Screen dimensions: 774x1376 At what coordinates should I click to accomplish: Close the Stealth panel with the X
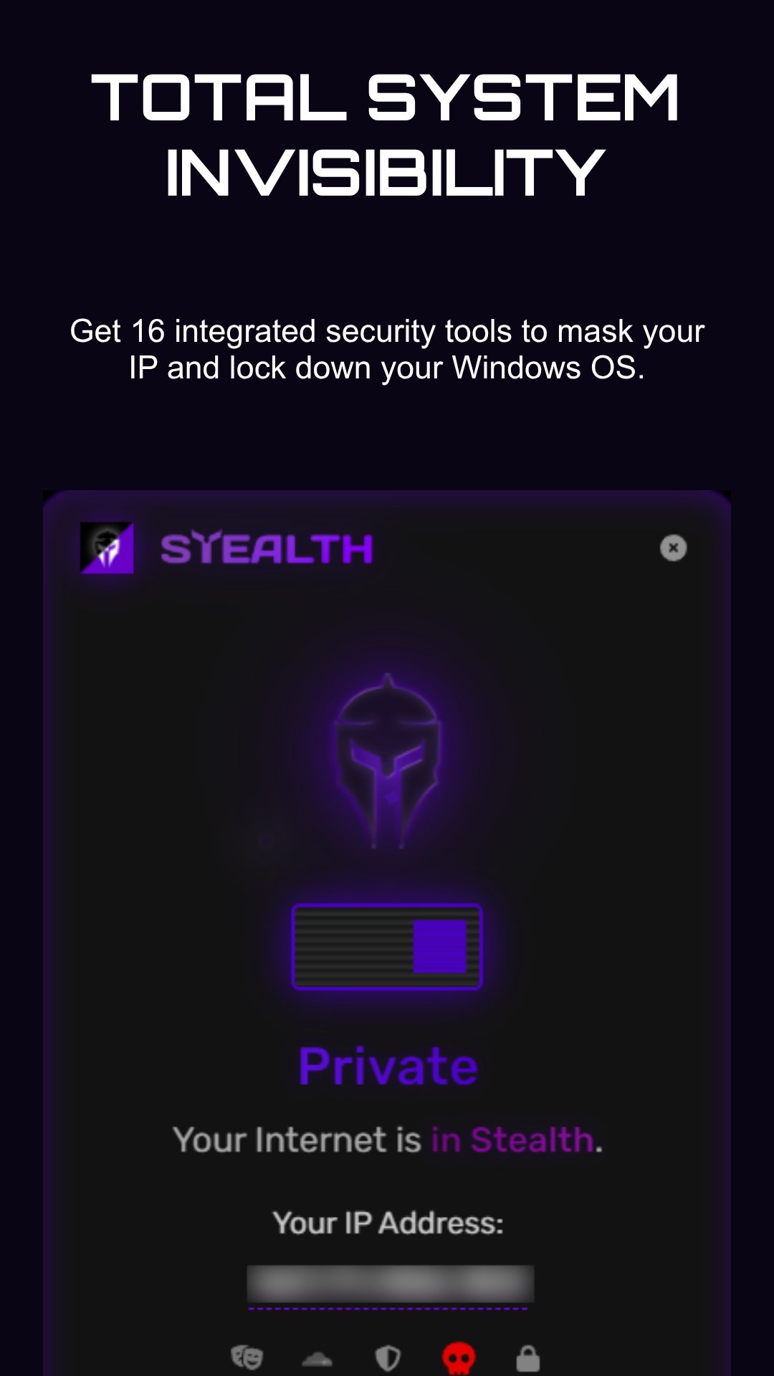pos(673,548)
